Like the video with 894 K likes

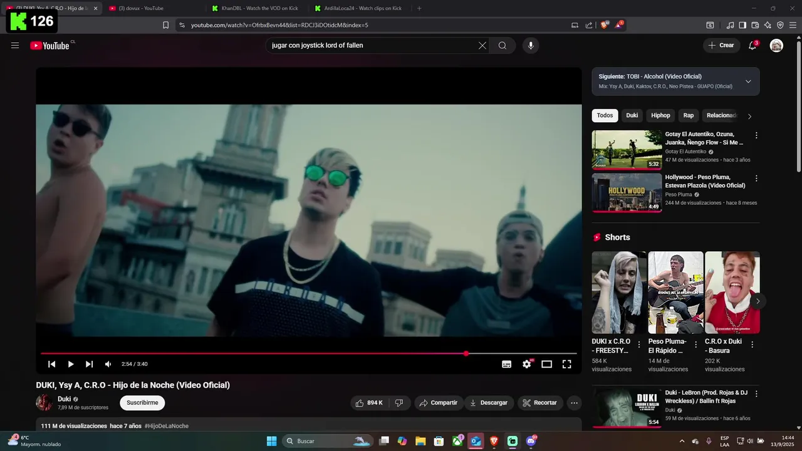click(368, 403)
